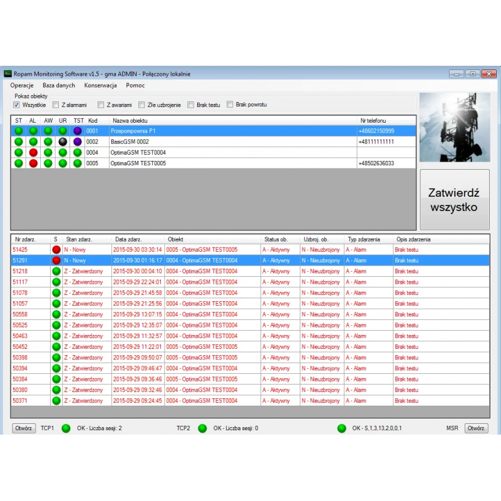
Task: Click the Otwórz button next to MSR
Action: (x=476, y=428)
